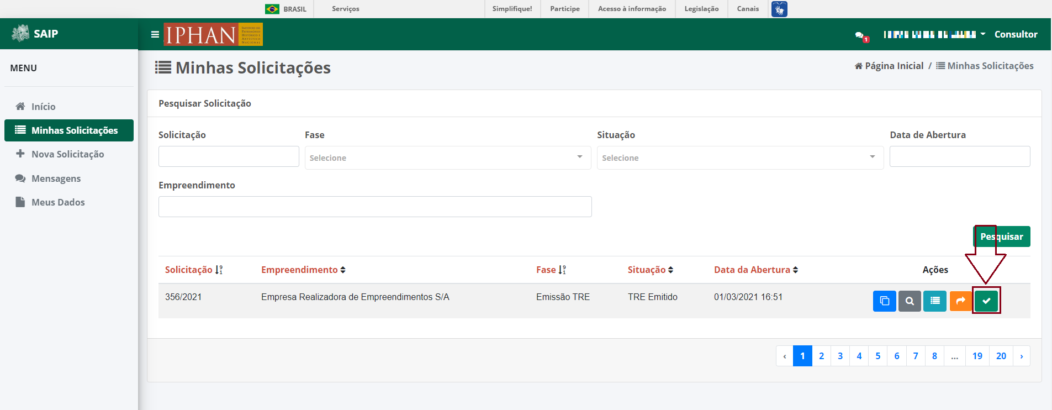Click the VLibras accessibility hands icon
This screenshot has width=1052, height=410.
coord(779,9)
